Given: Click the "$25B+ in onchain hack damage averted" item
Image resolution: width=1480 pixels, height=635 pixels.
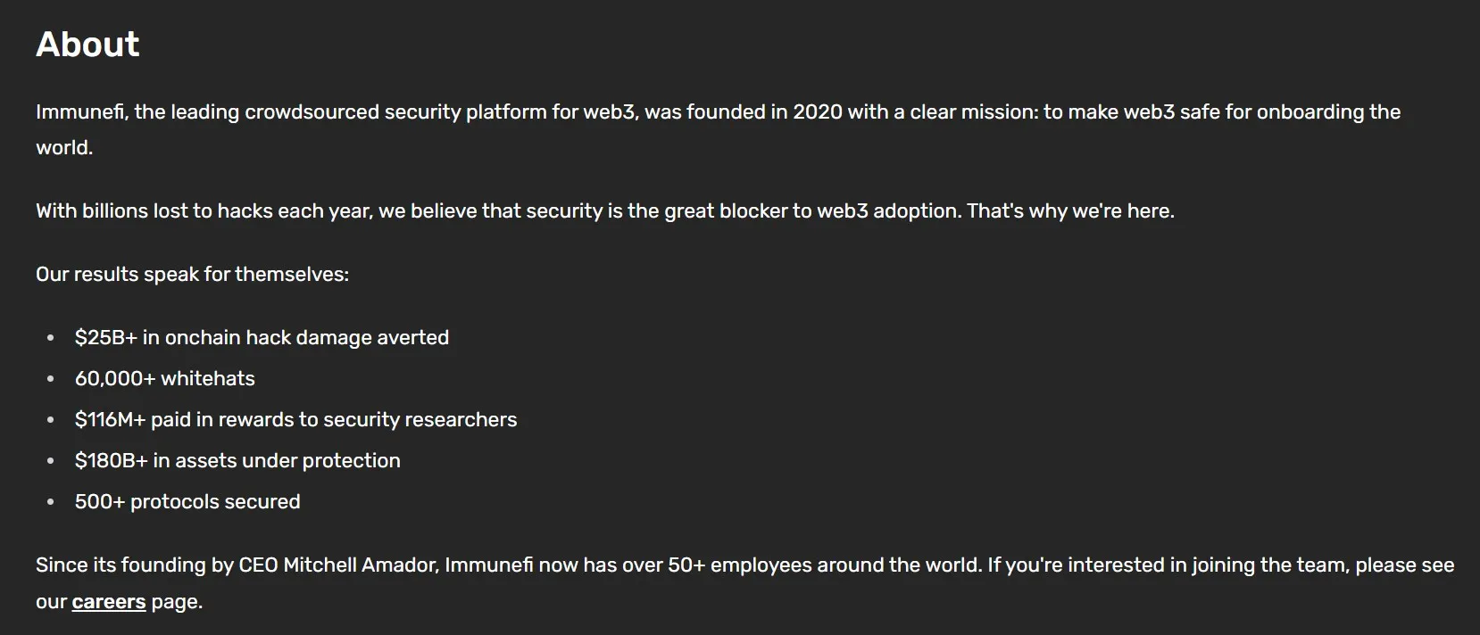Looking at the screenshot, I should 262,338.
